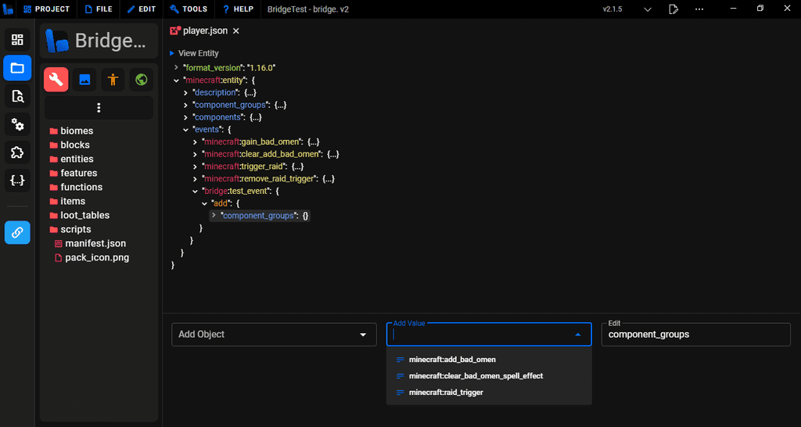Switch to the skin pack figure icon
801x427 pixels.
(x=113, y=79)
